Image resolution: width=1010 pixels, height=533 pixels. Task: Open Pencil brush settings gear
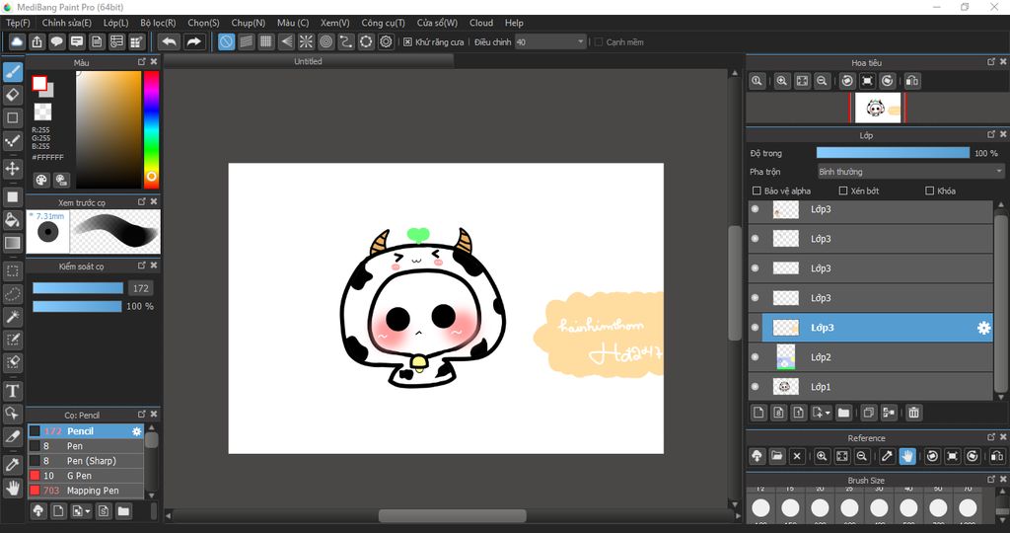pos(136,431)
